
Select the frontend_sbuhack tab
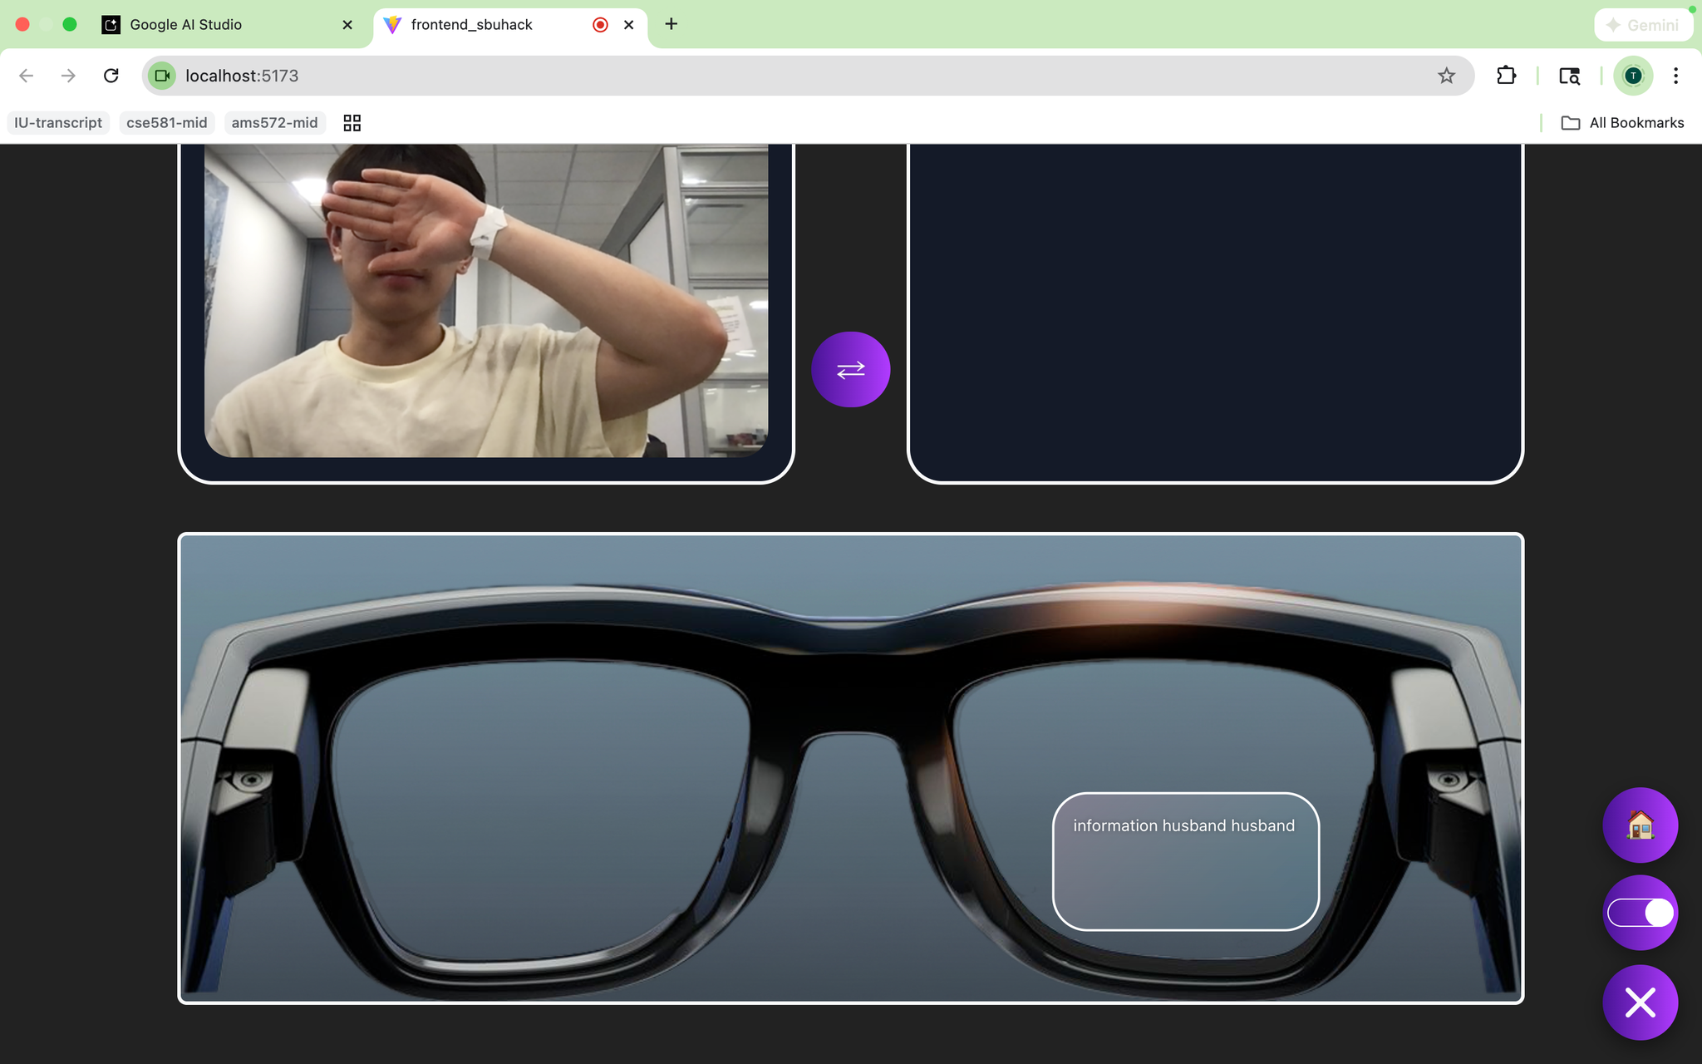472,25
